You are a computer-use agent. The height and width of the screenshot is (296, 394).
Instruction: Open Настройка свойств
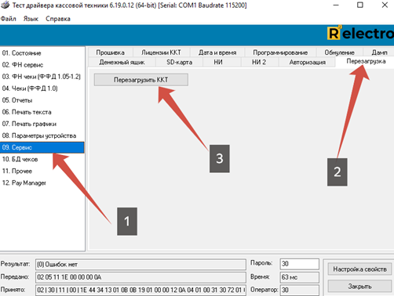coord(359,269)
